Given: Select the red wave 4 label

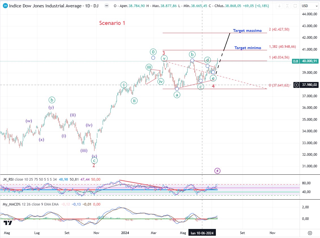Looking at the screenshot, I should tap(213, 86).
